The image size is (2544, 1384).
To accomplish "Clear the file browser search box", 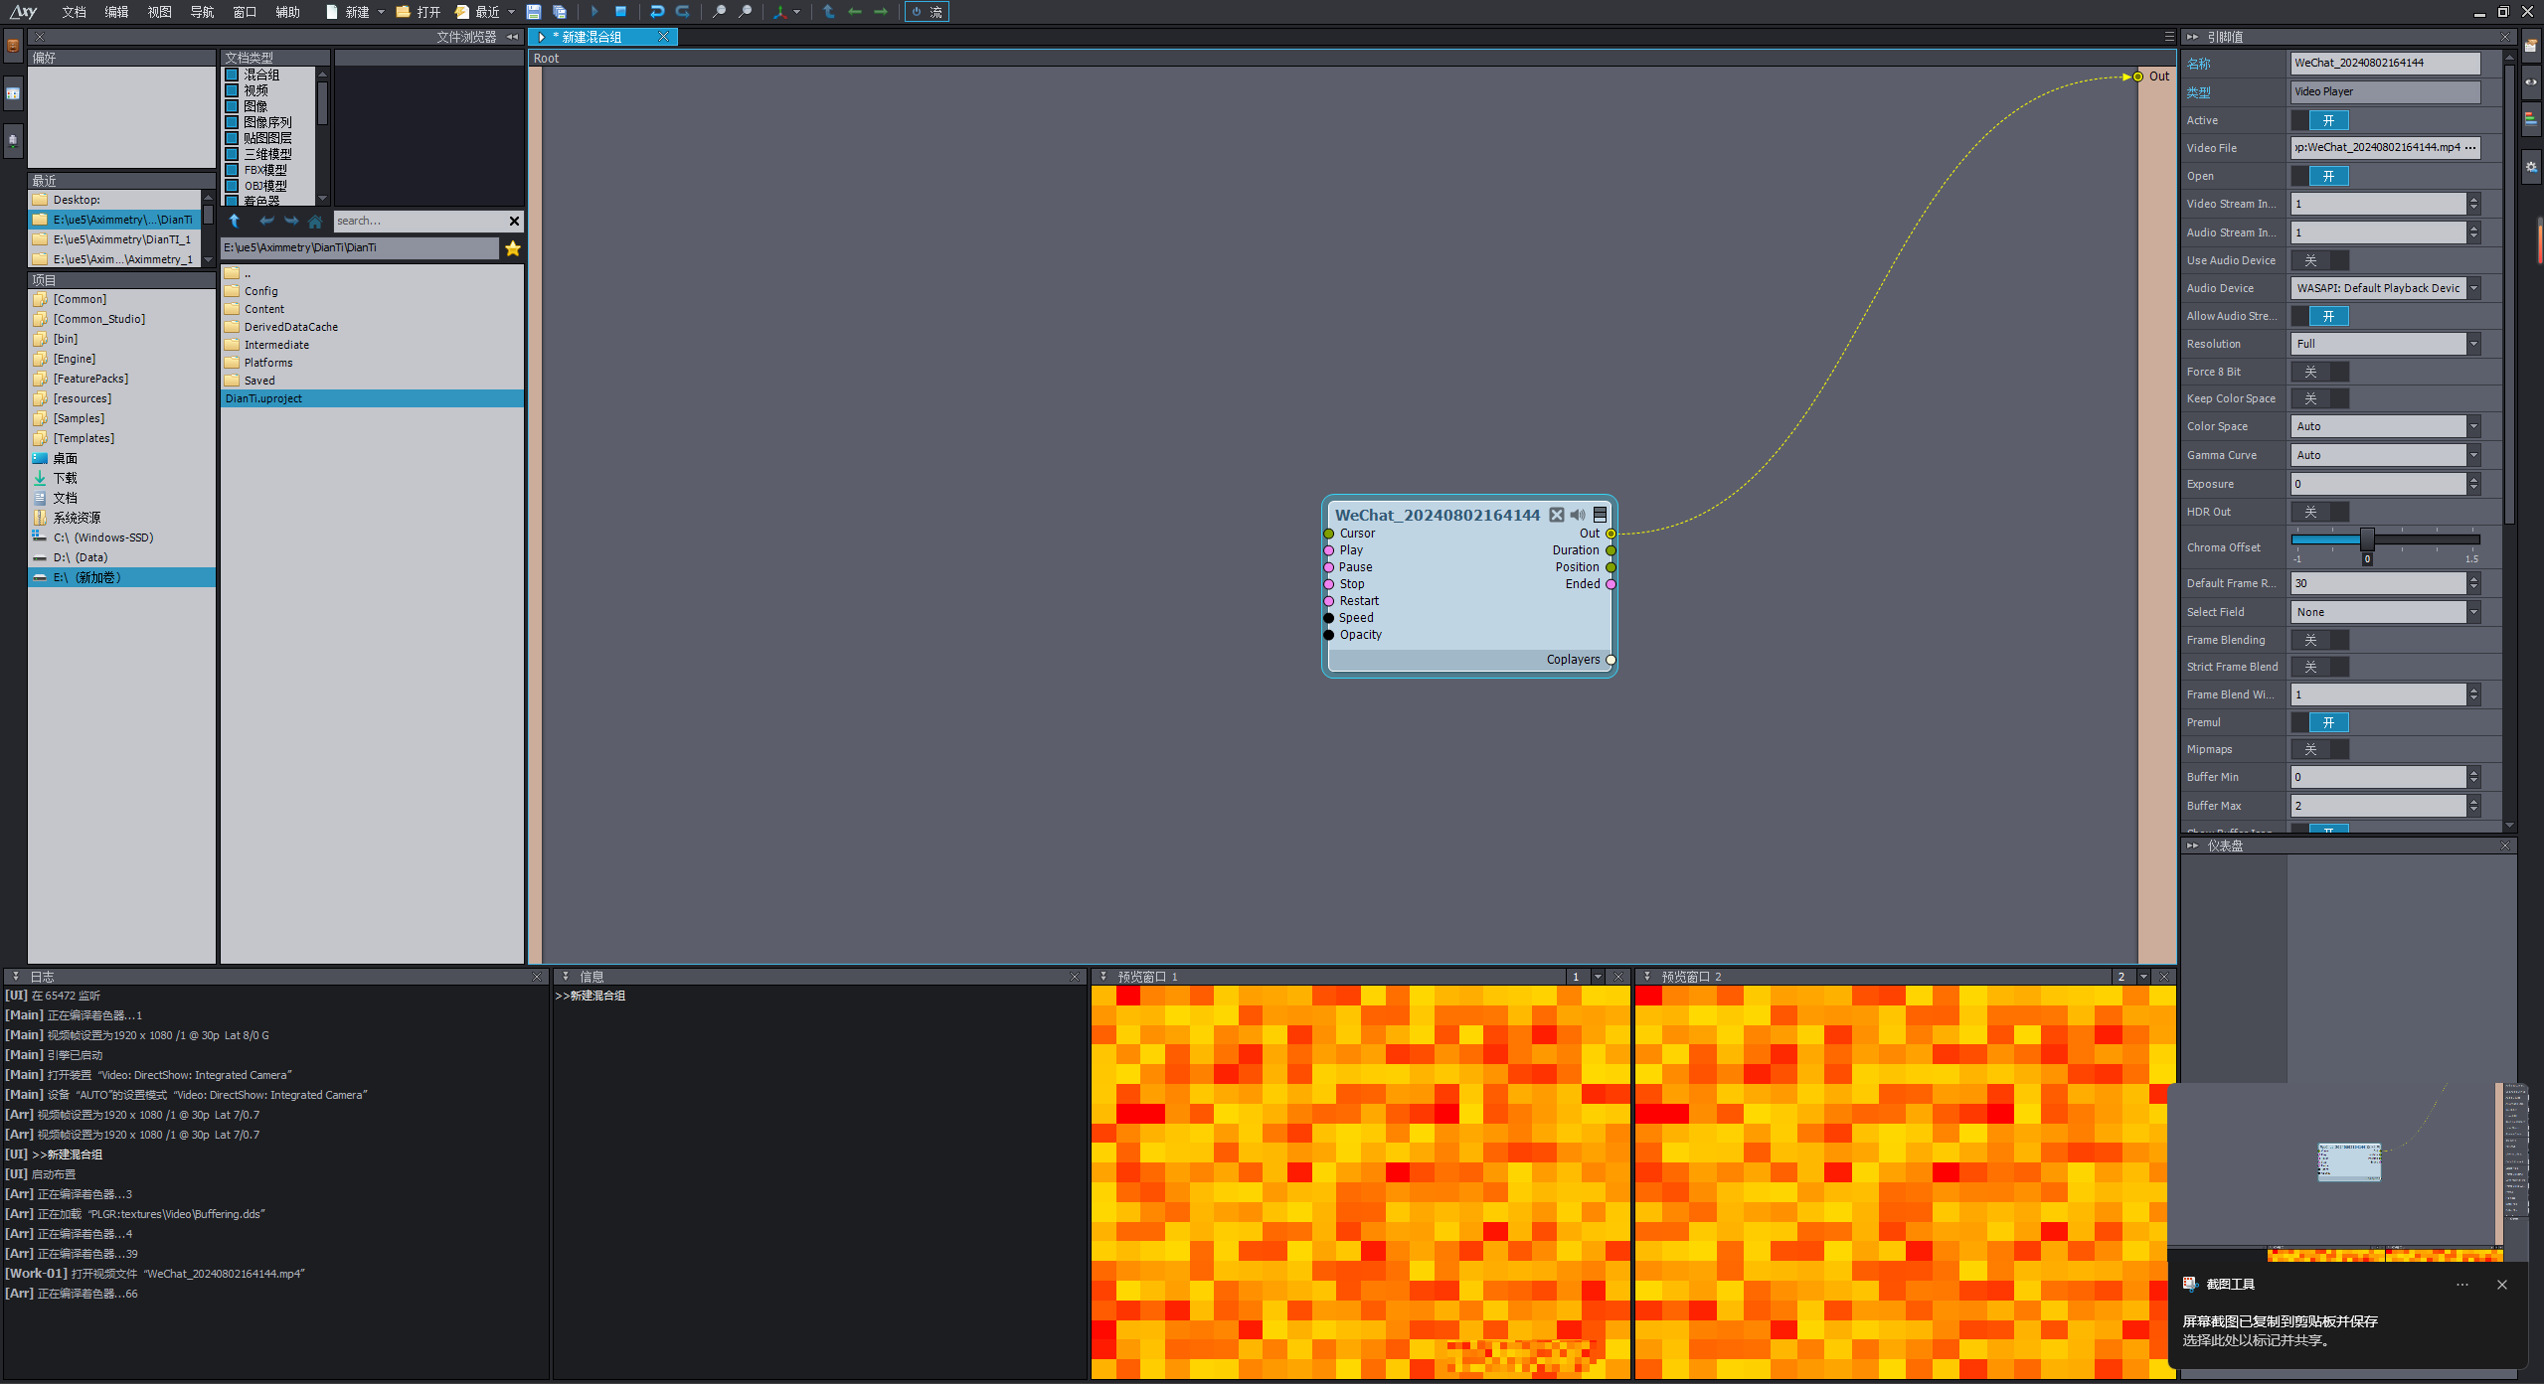I will (514, 221).
